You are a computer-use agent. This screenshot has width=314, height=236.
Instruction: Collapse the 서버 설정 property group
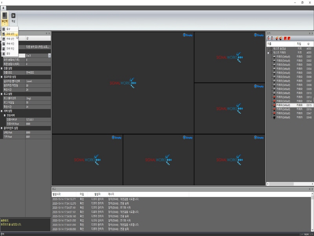2,111
